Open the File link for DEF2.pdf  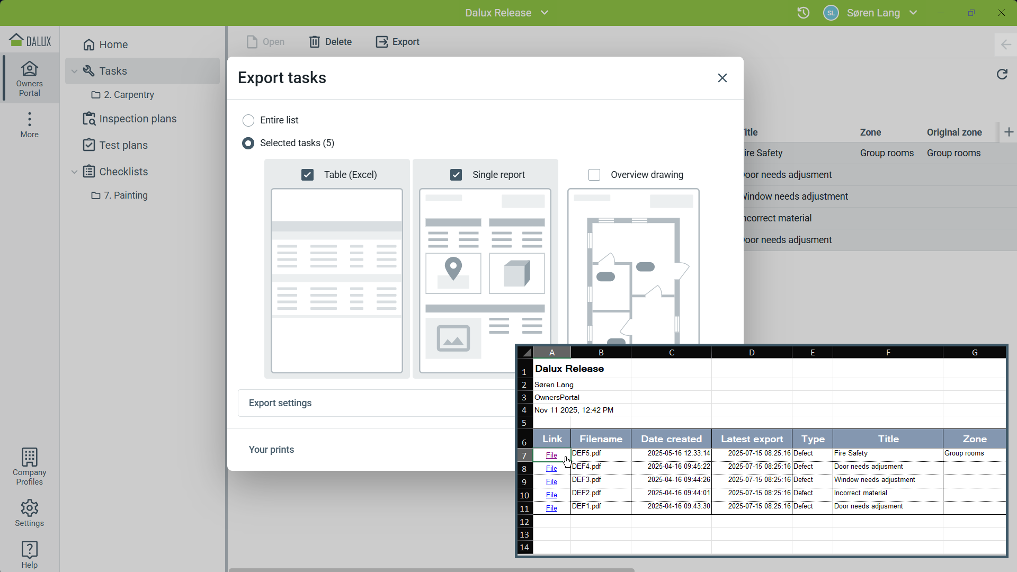click(x=551, y=495)
